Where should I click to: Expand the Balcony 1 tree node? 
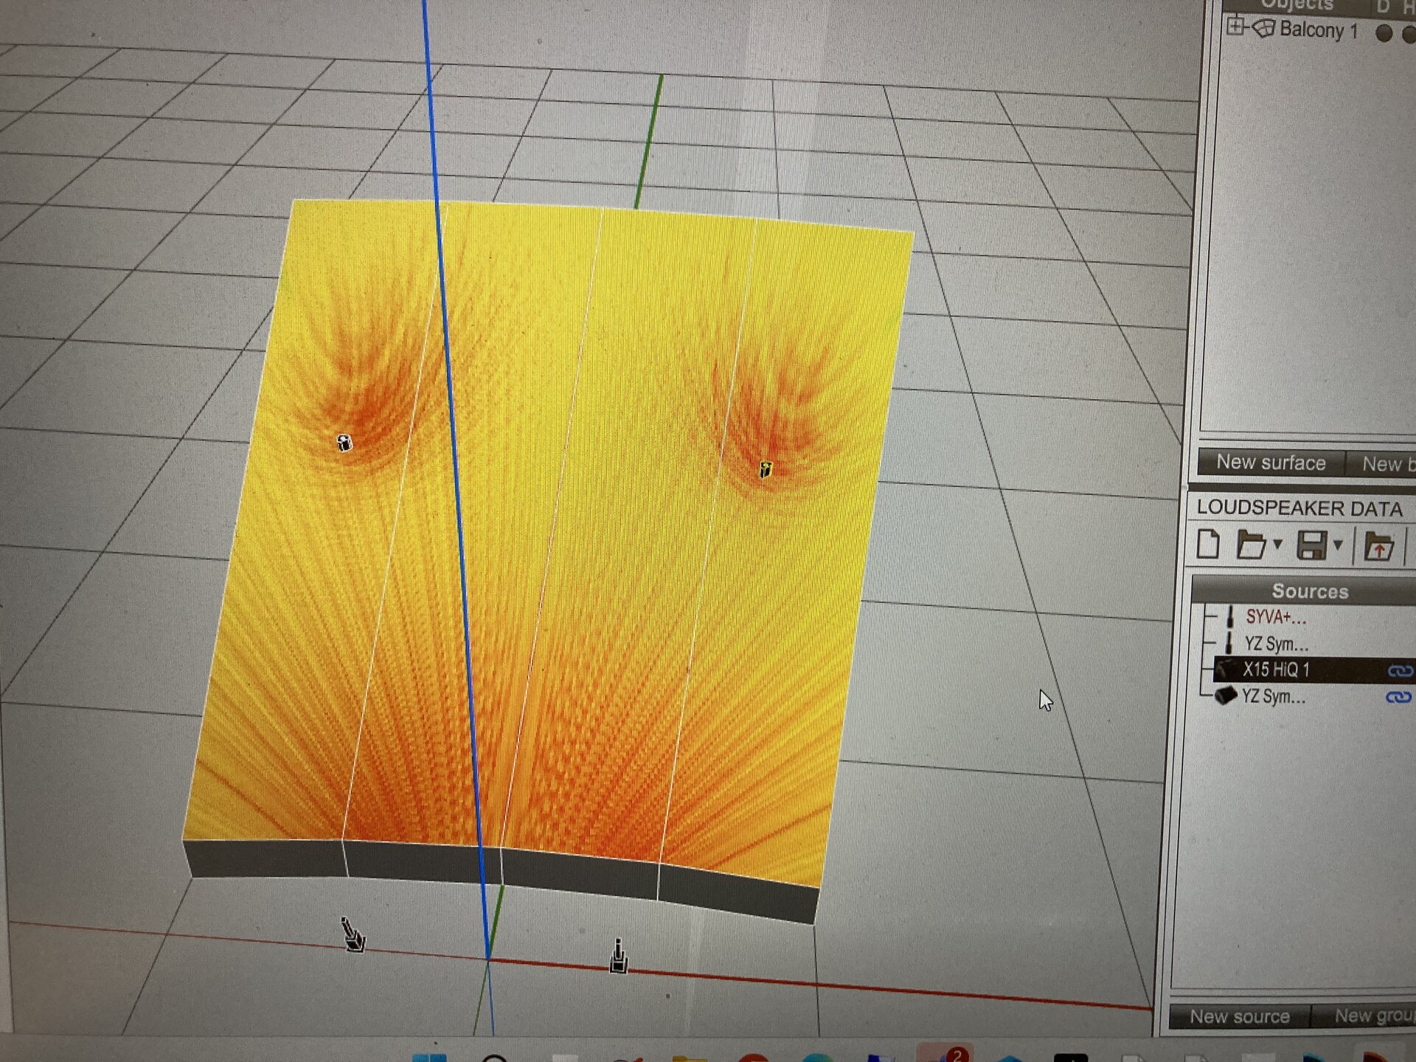[1235, 27]
